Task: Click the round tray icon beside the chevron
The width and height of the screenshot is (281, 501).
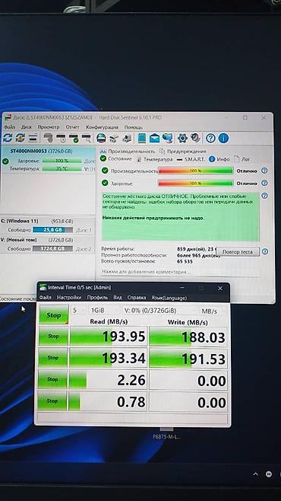Action: 269,474
